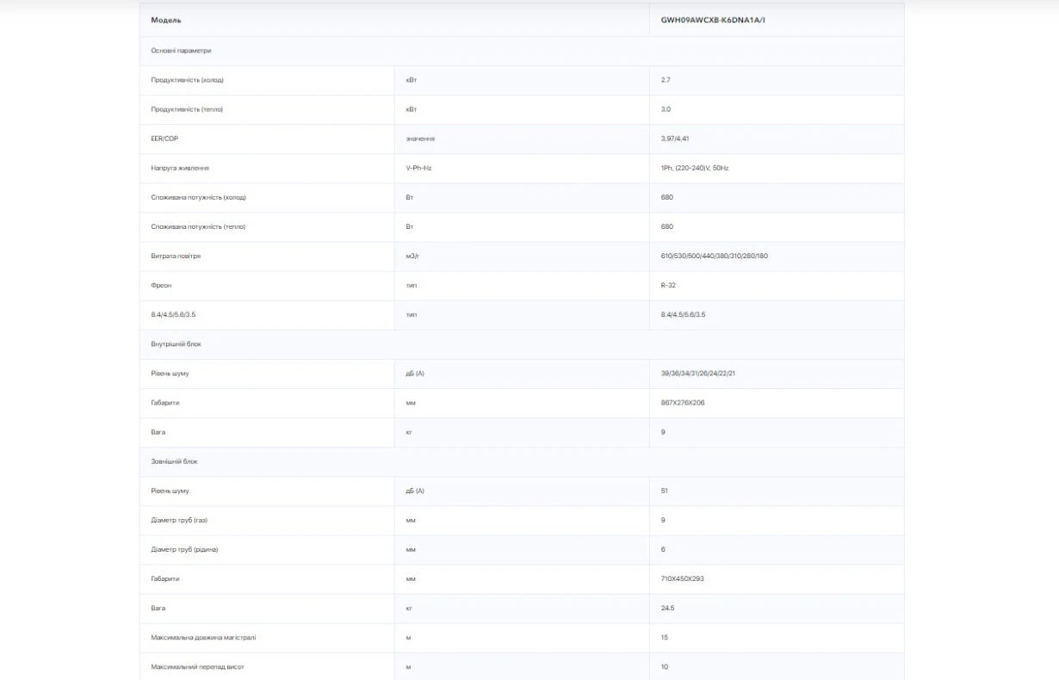Select airflow values 610/530/500/440/380/310/280/180

click(x=715, y=256)
